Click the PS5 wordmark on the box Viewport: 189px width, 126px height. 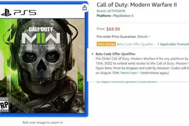coord(25,13)
